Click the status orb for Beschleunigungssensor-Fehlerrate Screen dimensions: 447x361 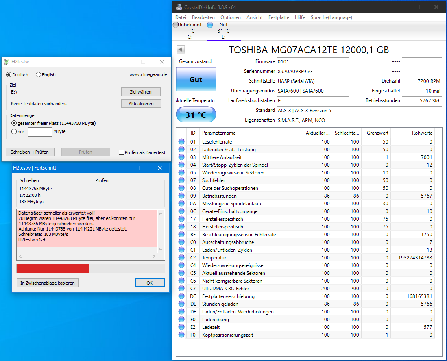[181, 234]
